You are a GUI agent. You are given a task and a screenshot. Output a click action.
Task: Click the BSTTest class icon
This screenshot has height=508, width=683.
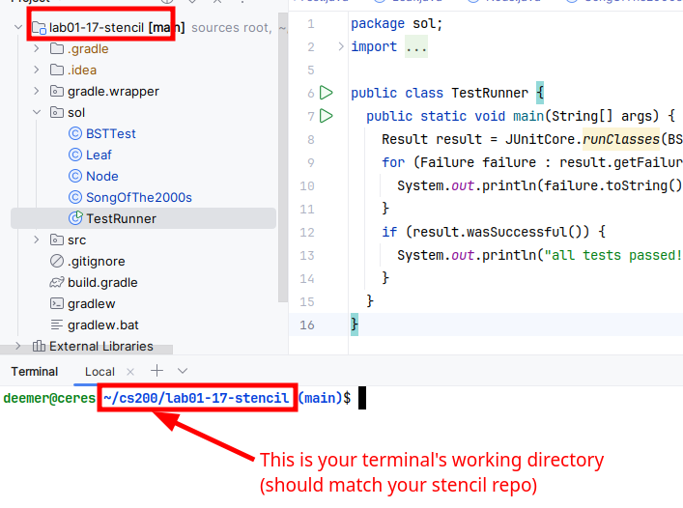[75, 133]
